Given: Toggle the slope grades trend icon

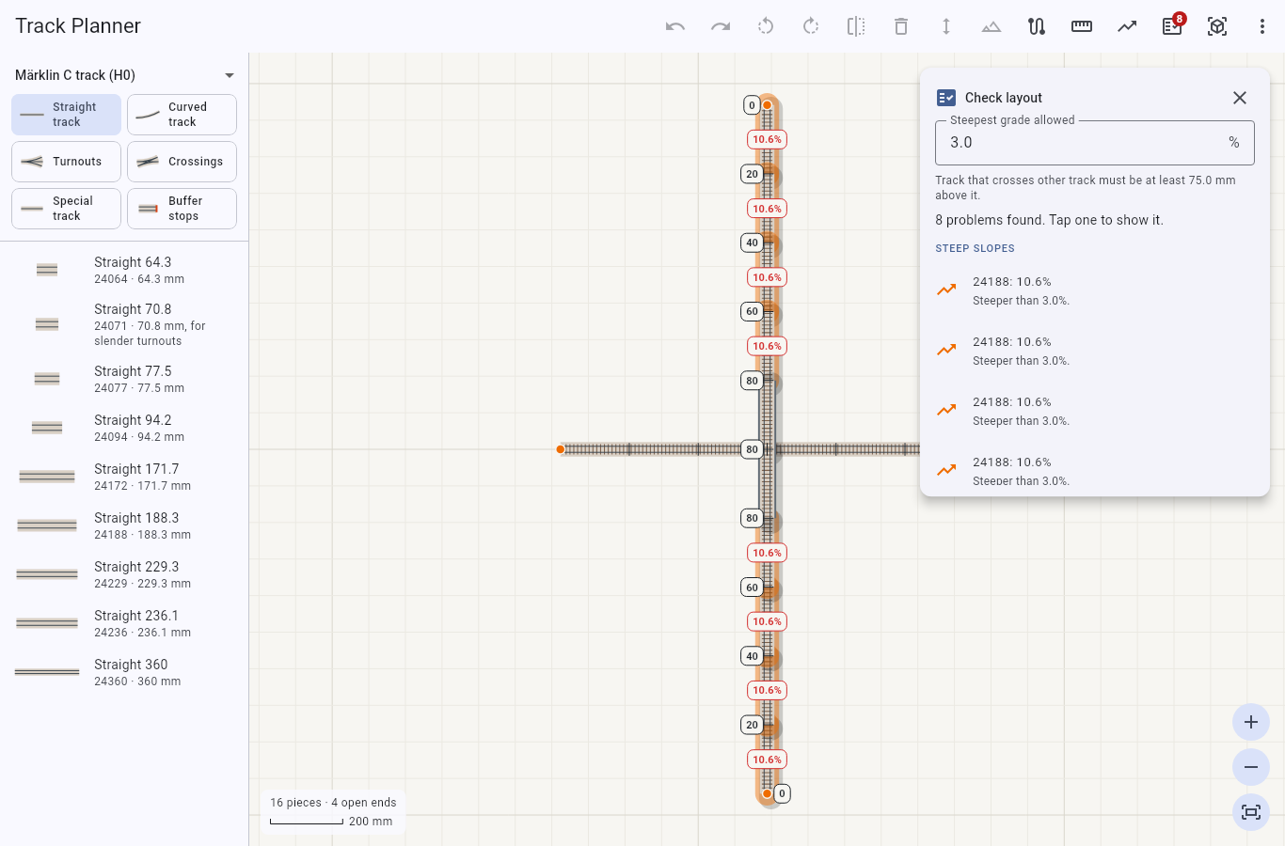Looking at the screenshot, I should point(1127,26).
